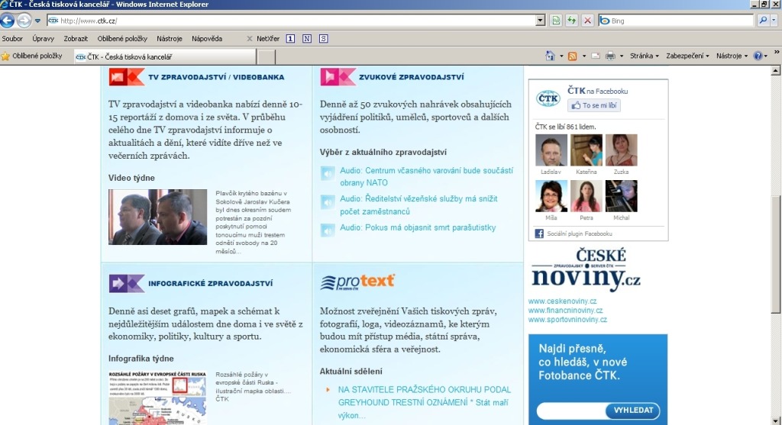
Task: Click the Sociální plugin Facebooku link
Action: tap(579, 233)
